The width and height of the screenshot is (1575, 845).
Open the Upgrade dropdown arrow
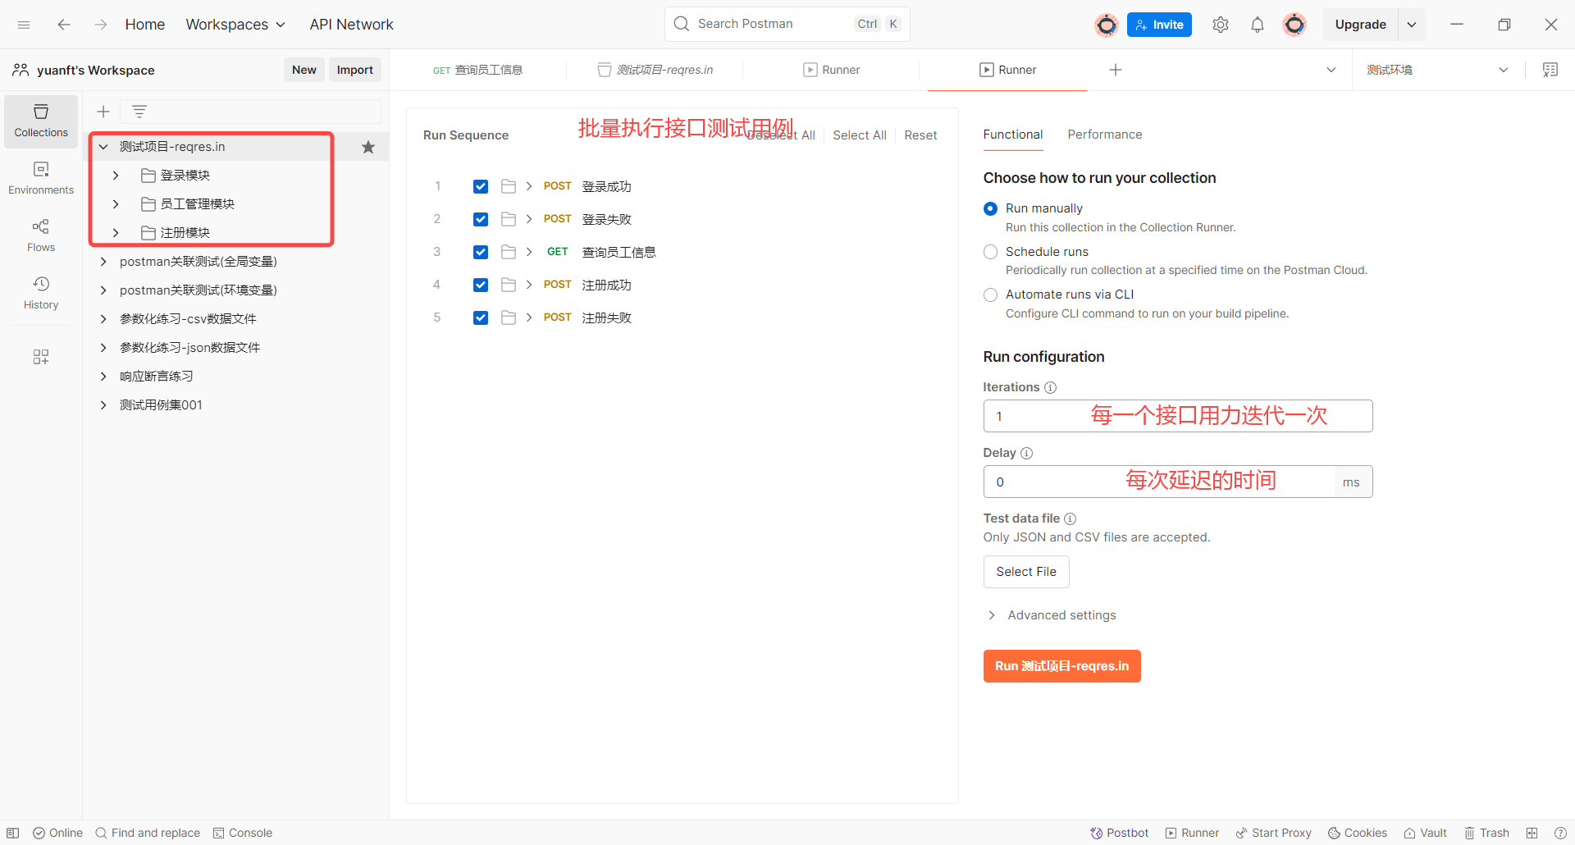pyautogui.click(x=1412, y=25)
